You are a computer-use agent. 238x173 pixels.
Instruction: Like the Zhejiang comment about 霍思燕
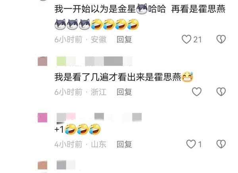(x=197, y=92)
